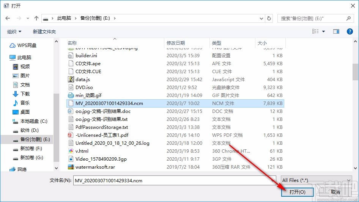
Task: Select oo.jpg-文稿-识别结果.txt file
Action: [101, 119]
